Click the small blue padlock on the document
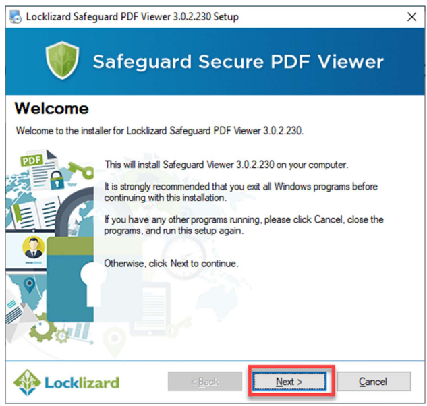Image resolution: width=427 pixels, height=406 pixels. point(57,180)
